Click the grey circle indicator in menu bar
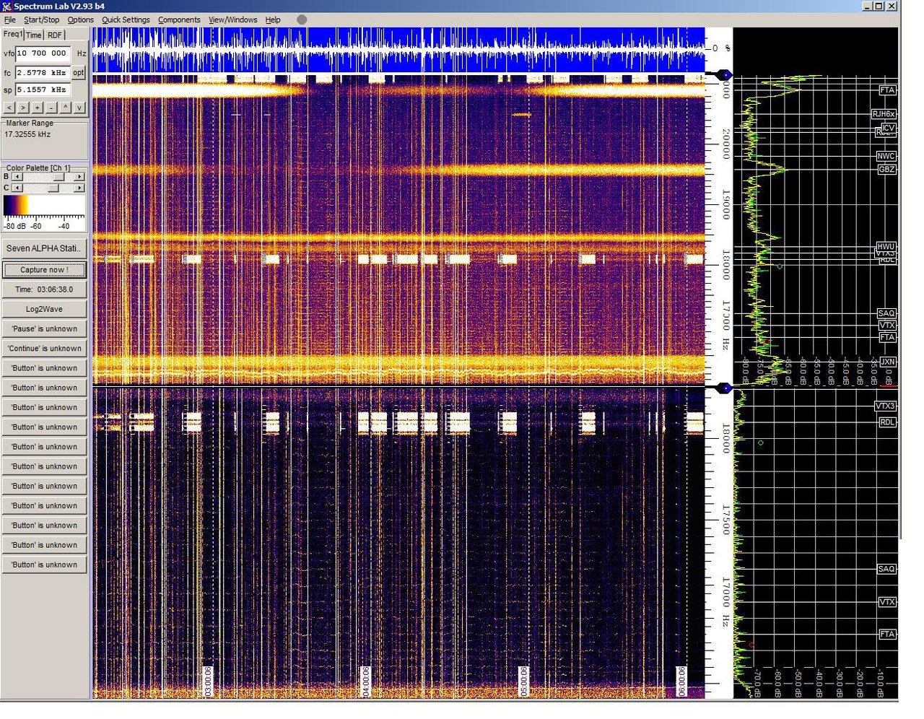The height and width of the screenshot is (719, 924). coord(302,19)
